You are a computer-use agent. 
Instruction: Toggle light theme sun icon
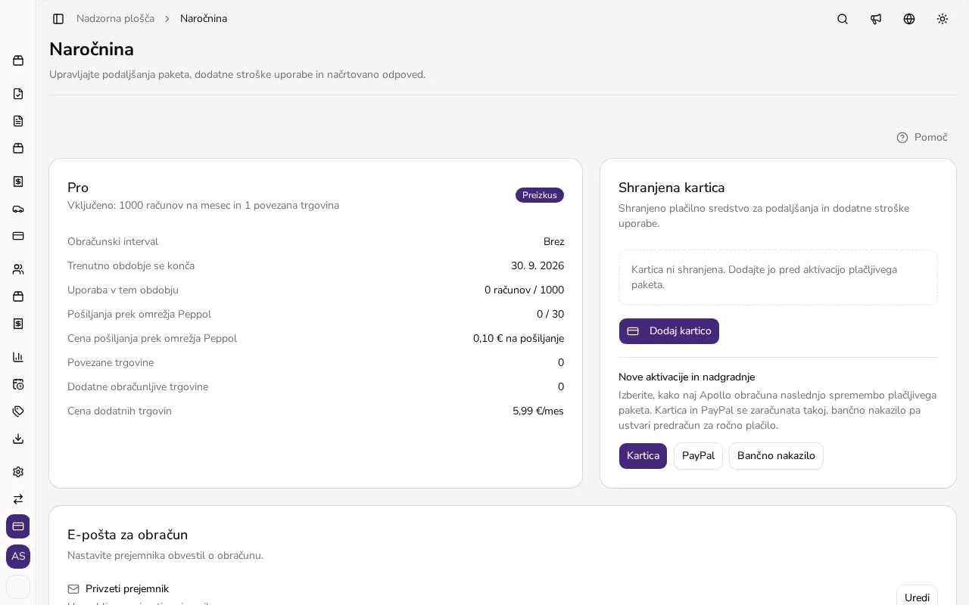click(x=943, y=19)
